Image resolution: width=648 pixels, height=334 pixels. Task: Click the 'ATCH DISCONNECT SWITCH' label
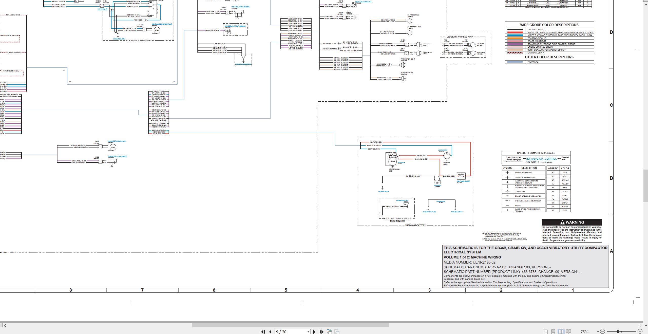[397, 218]
